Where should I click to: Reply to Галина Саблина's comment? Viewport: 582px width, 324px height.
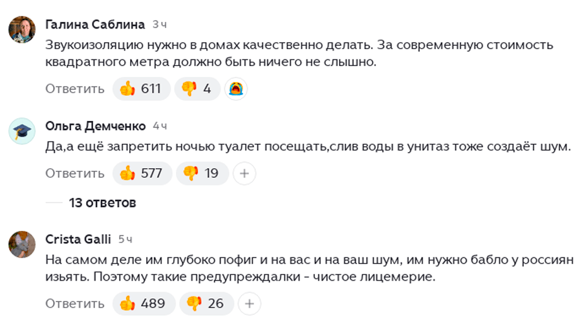pyautogui.click(x=74, y=89)
